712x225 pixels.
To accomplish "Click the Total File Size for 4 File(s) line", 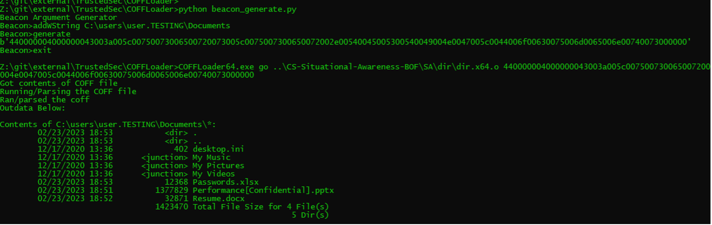I will (x=242, y=207).
